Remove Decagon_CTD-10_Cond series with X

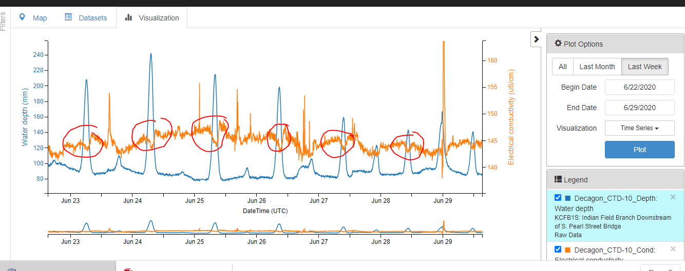[x=673, y=249]
